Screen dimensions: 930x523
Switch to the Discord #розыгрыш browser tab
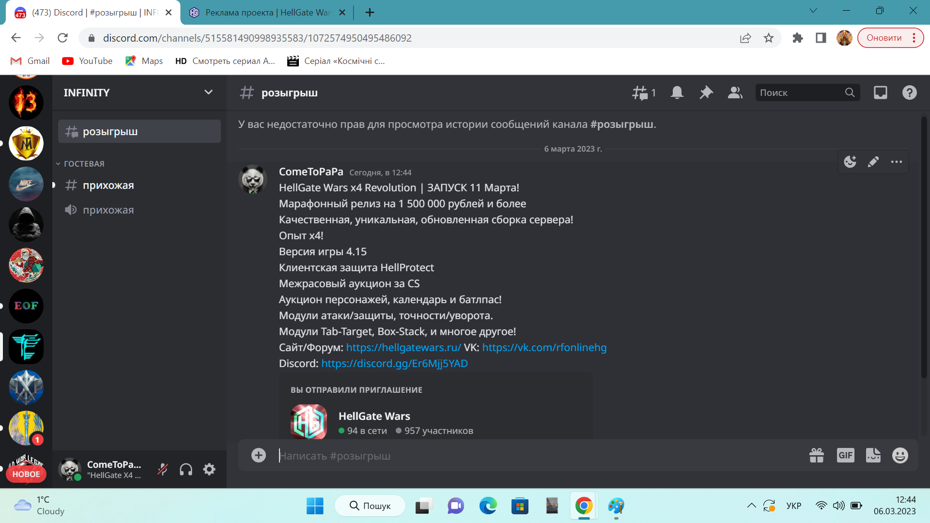92,13
